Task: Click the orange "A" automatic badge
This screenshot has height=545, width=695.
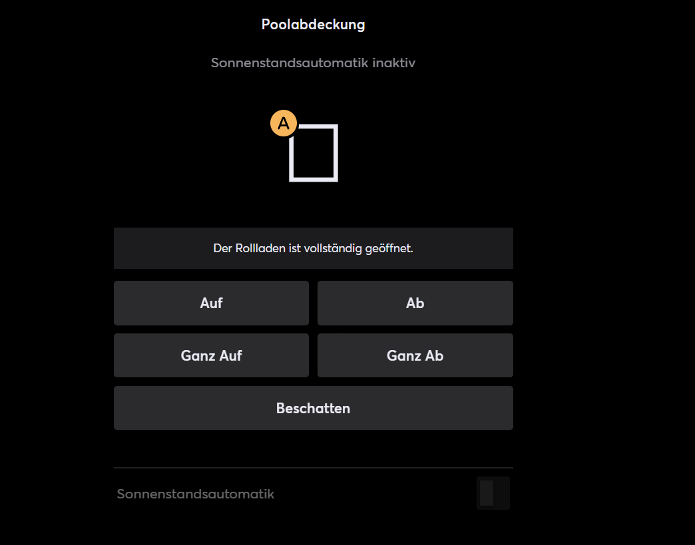Action: [284, 123]
